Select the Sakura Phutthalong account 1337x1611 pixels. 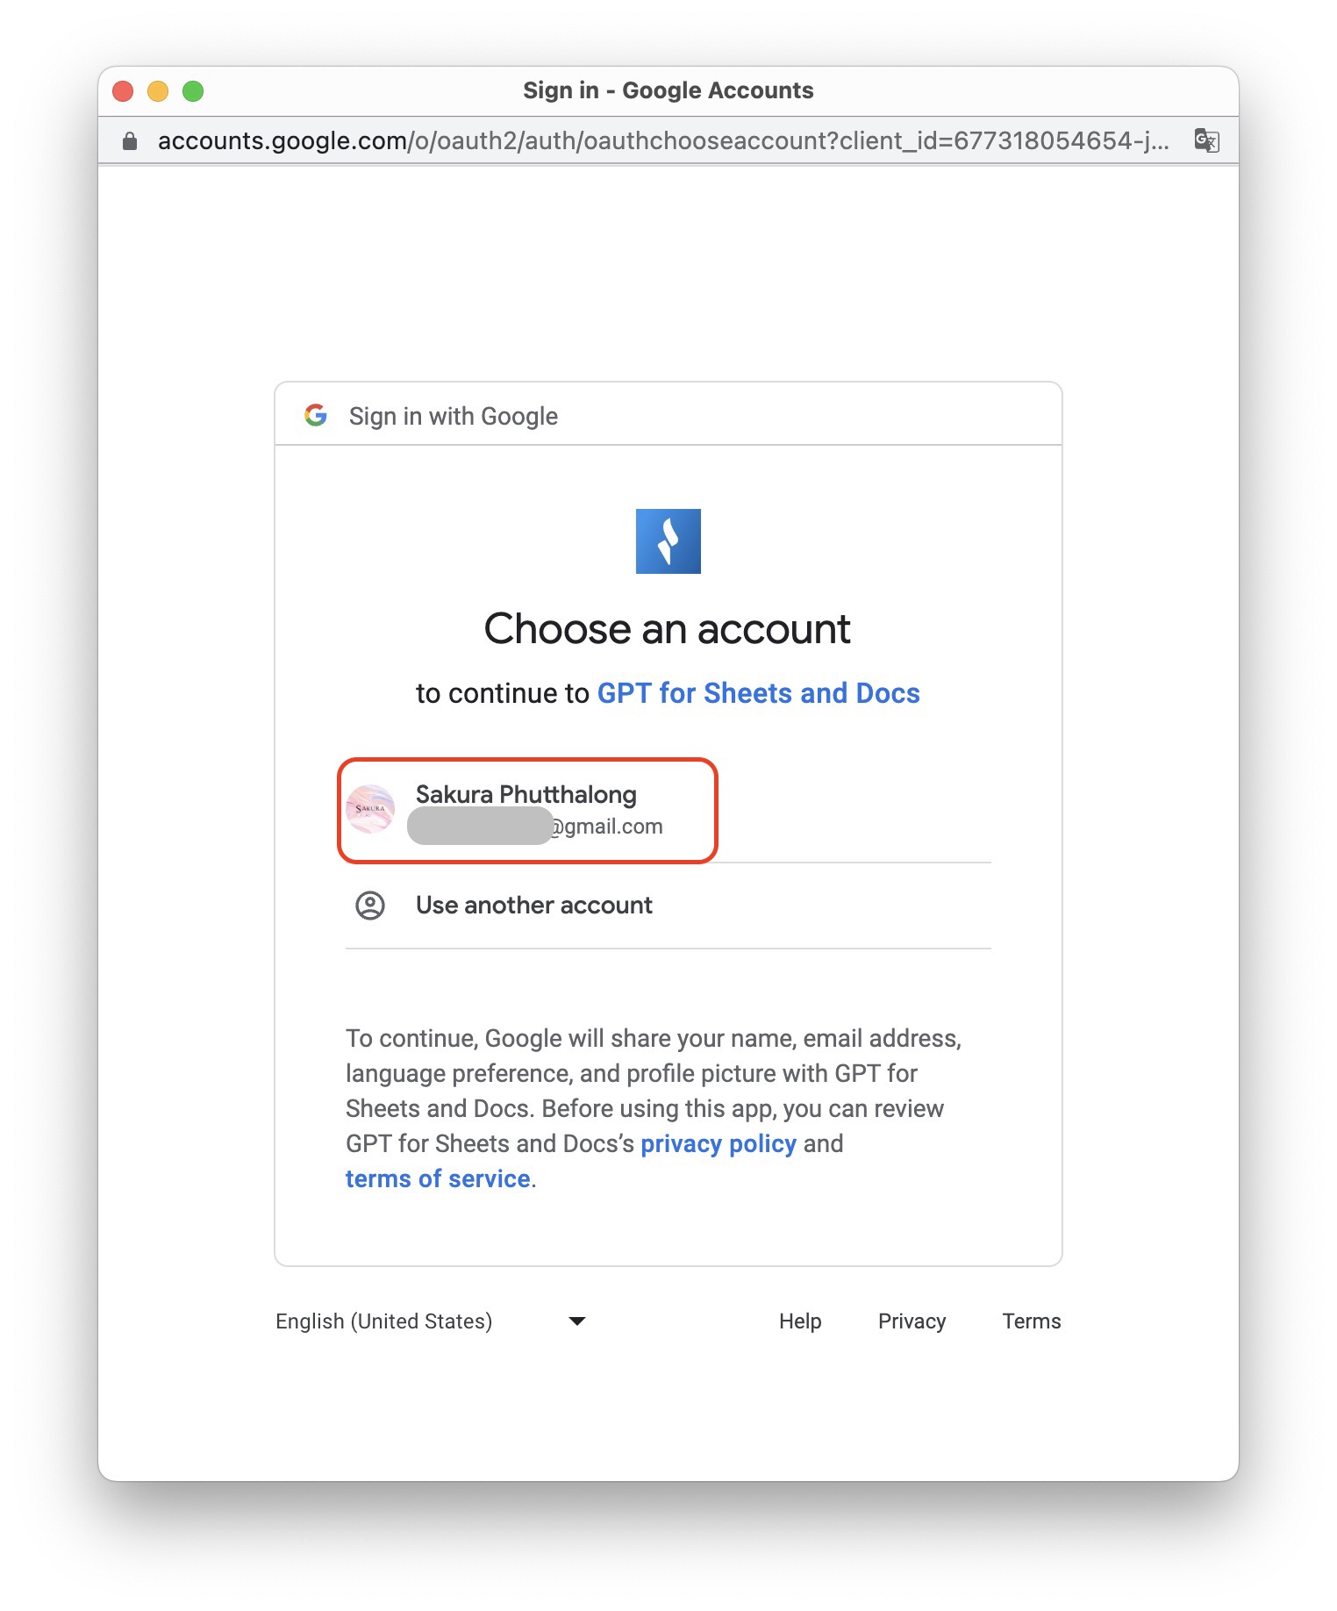pyautogui.click(x=527, y=809)
